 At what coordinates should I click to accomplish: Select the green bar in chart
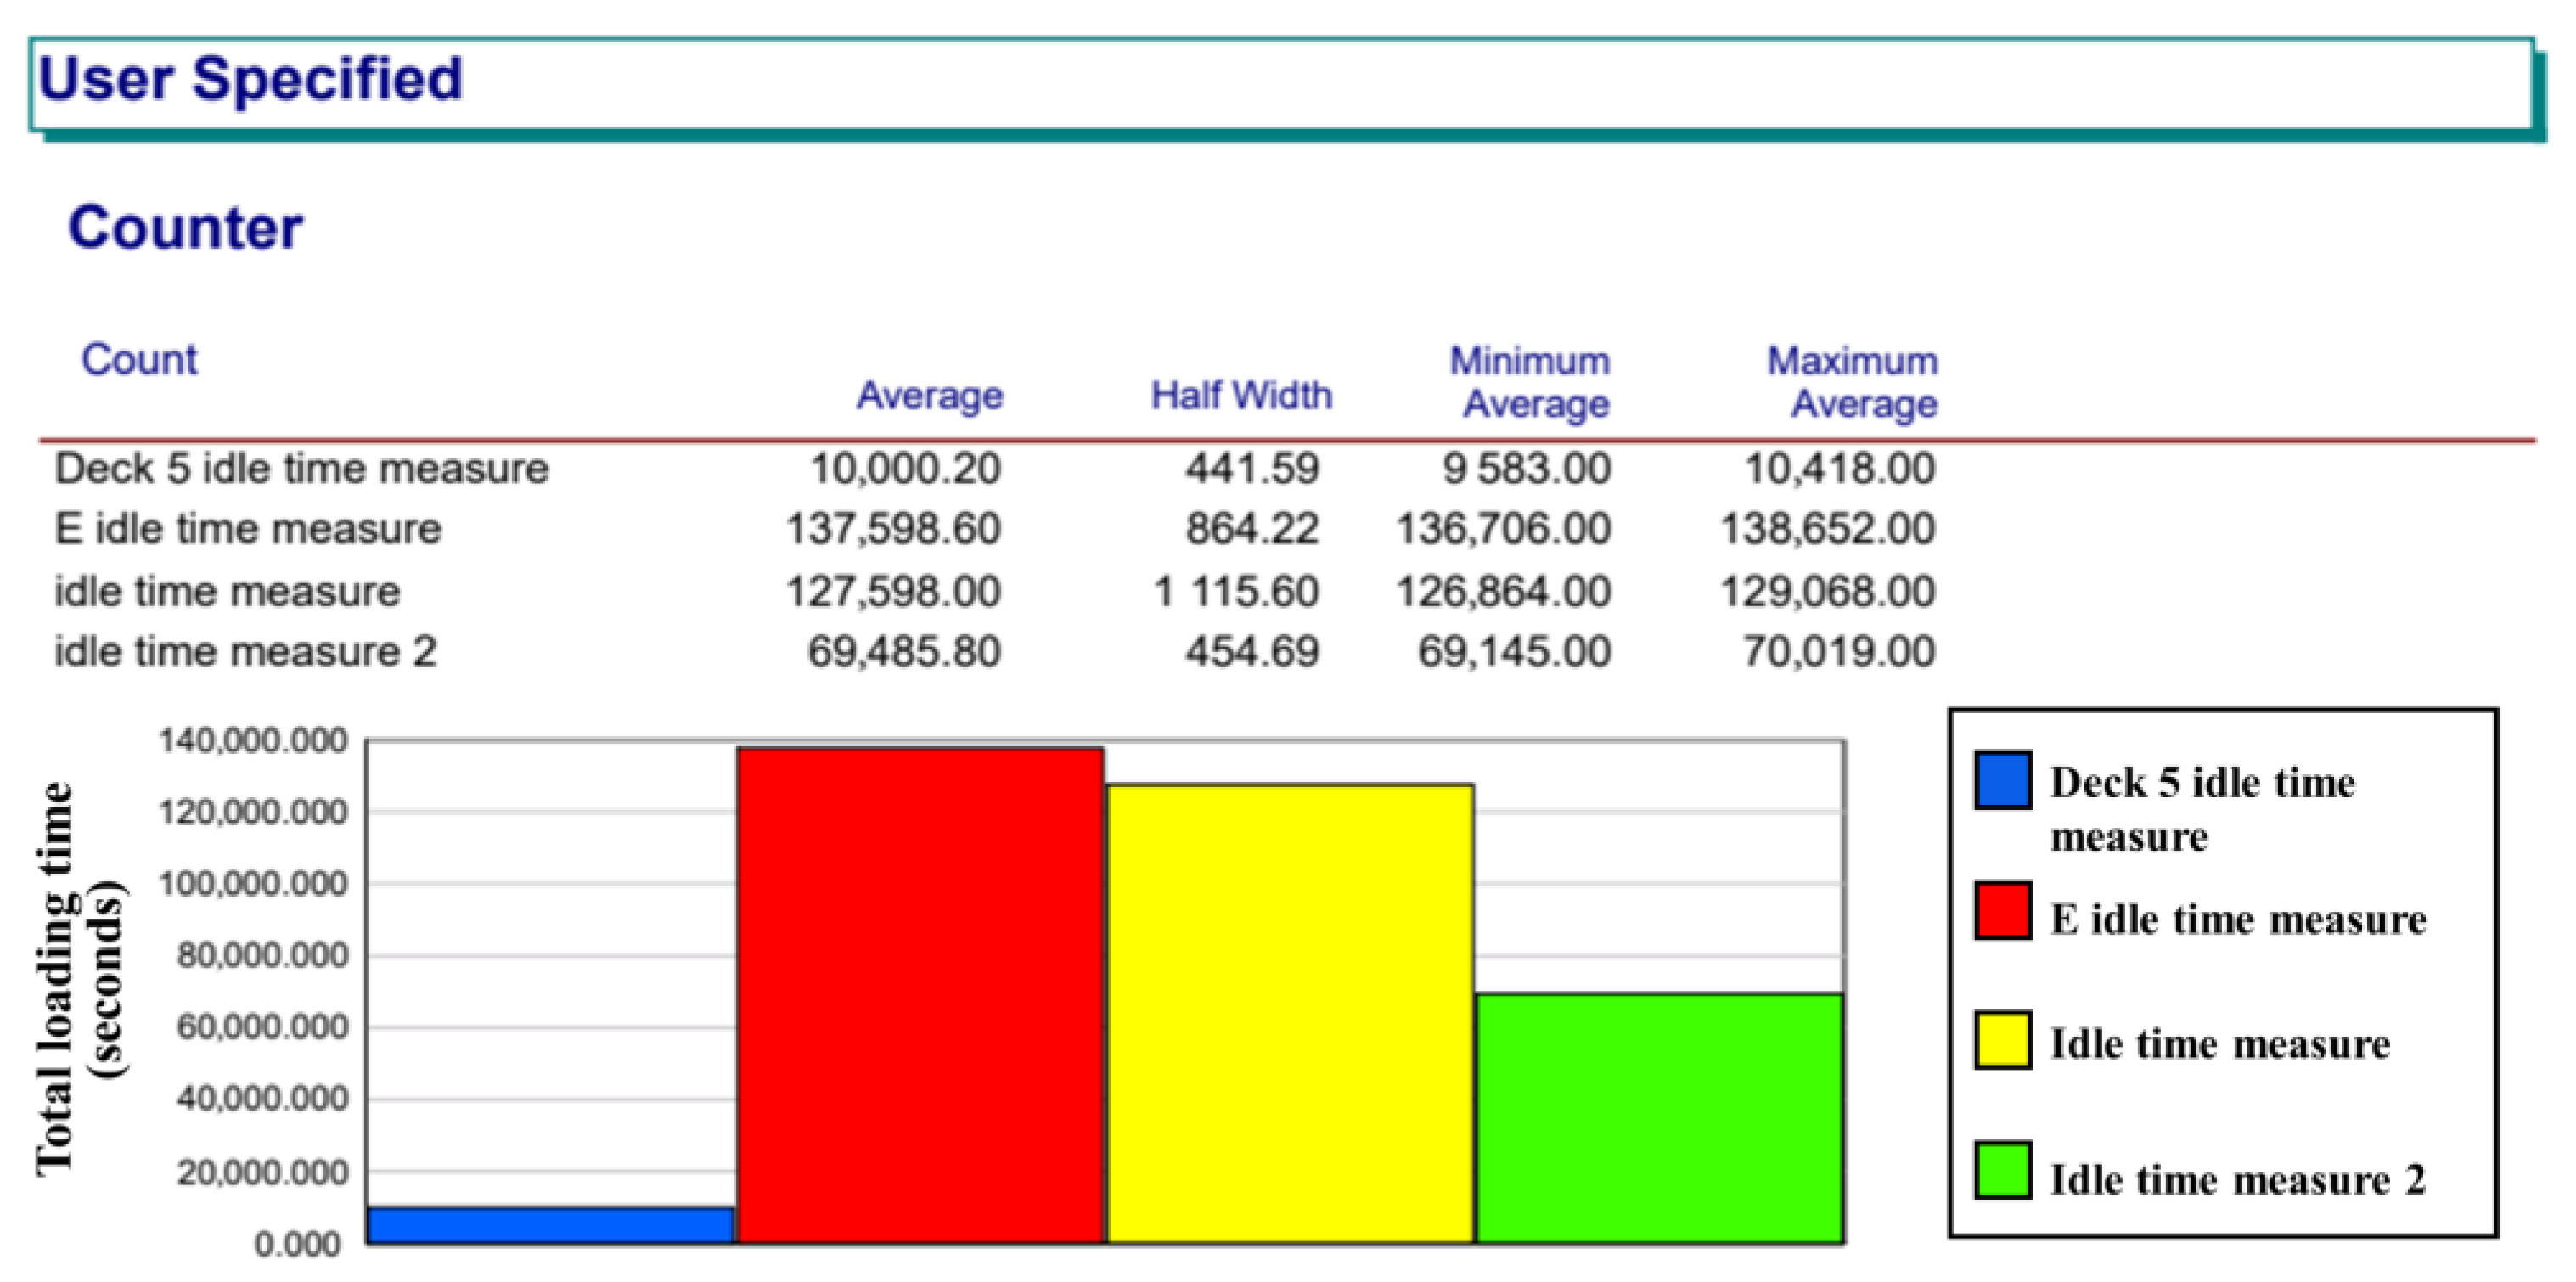coord(1659,1118)
